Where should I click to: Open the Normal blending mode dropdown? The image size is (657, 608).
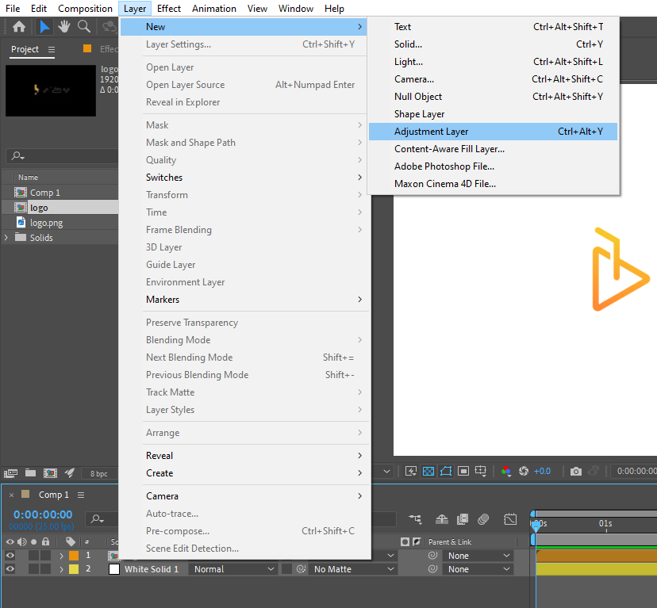(x=231, y=569)
